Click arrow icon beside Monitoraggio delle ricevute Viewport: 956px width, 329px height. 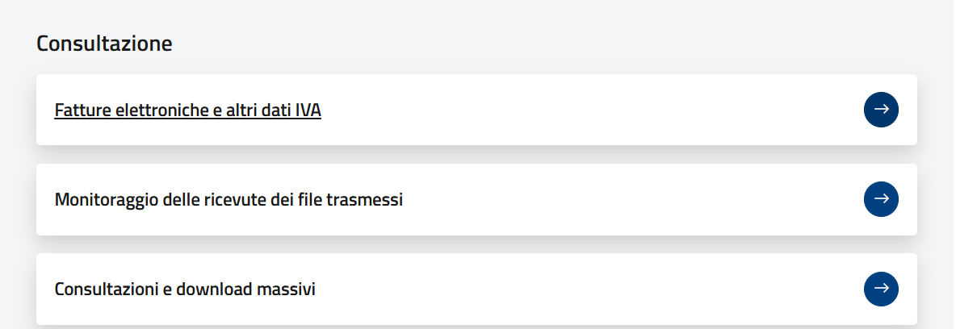click(881, 199)
